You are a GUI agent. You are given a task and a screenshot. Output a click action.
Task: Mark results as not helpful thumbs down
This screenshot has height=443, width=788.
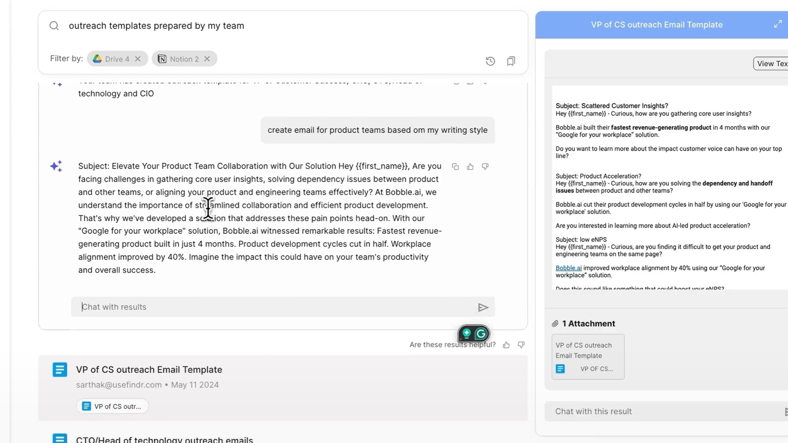click(x=521, y=345)
